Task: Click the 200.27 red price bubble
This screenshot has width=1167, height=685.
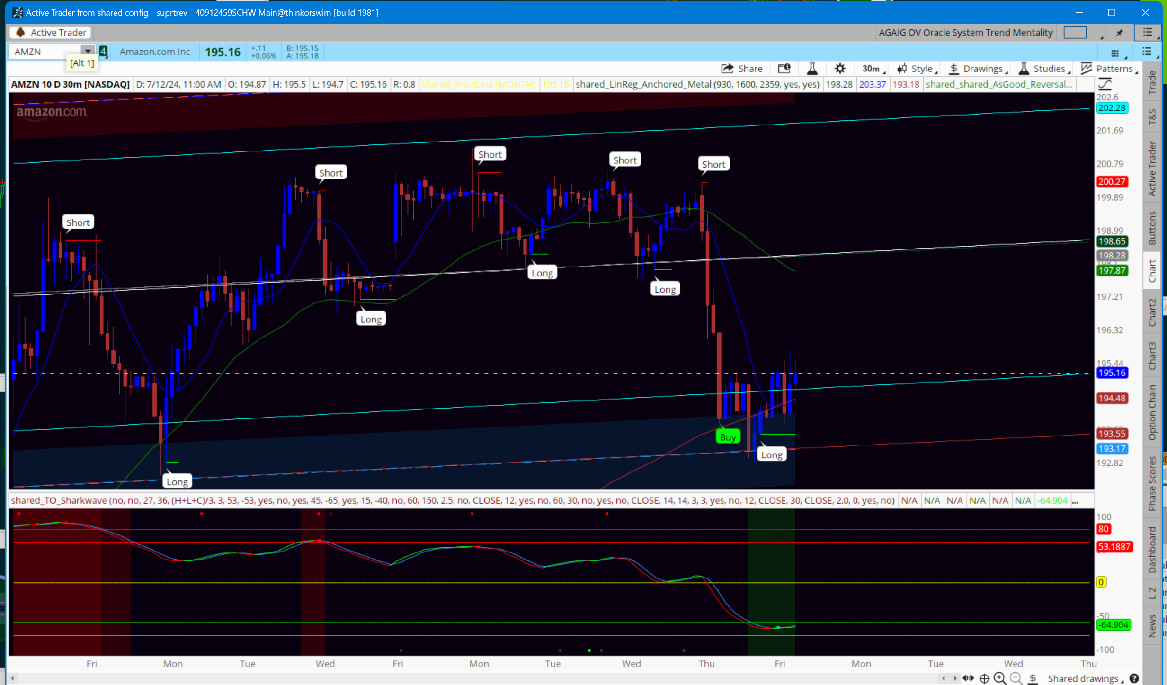Action: tap(1112, 182)
